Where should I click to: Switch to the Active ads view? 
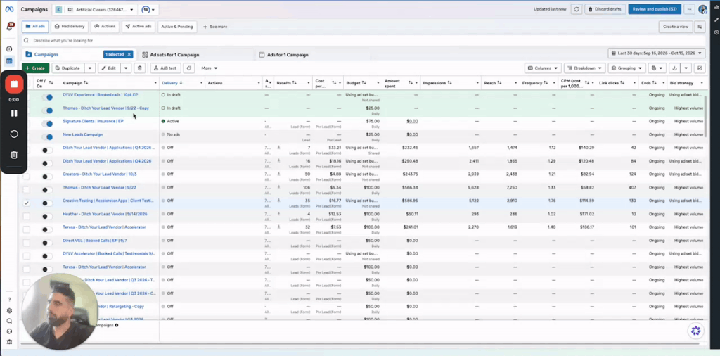point(139,27)
